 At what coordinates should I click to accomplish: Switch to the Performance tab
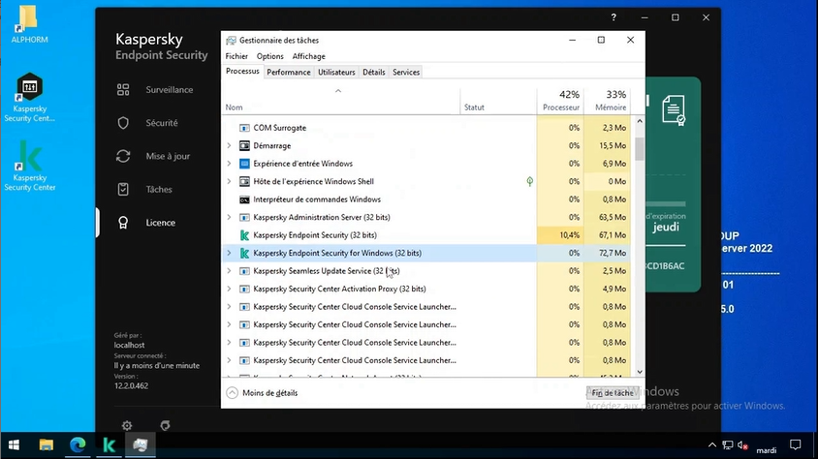point(289,72)
